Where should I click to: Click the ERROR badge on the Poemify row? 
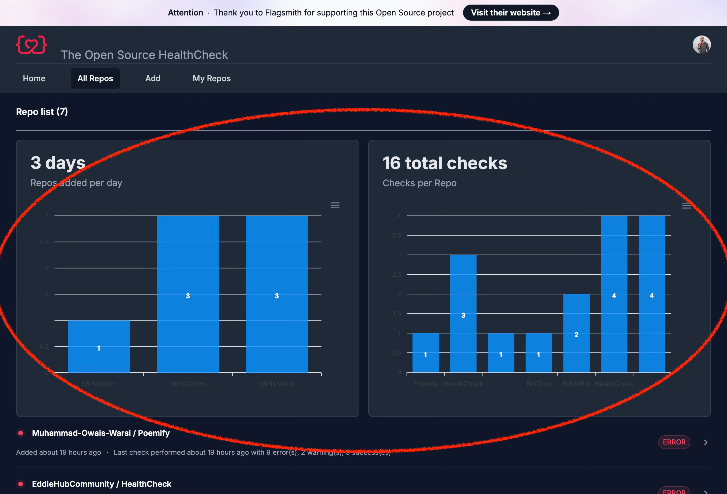(674, 442)
